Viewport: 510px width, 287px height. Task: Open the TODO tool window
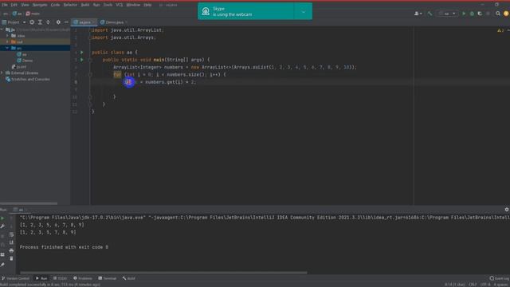(x=60, y=278)
